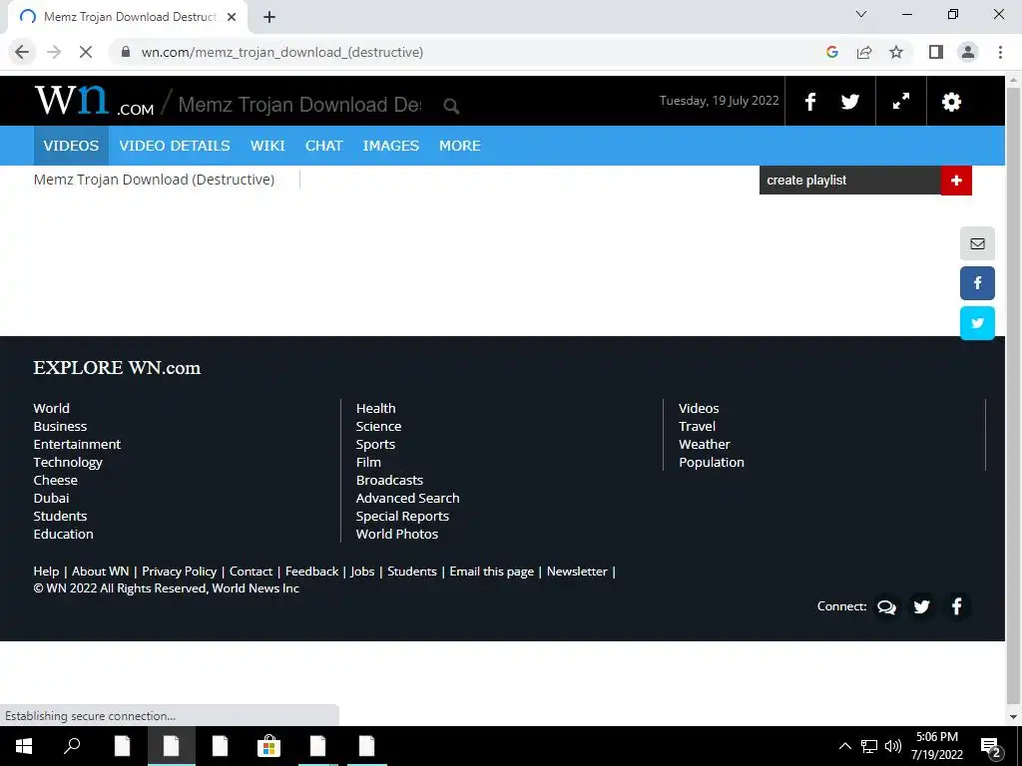Open the Twitter Connect icon in footer
This screenshot has width=1022, height=766.
pyautogui.click(x=921, y=607)
